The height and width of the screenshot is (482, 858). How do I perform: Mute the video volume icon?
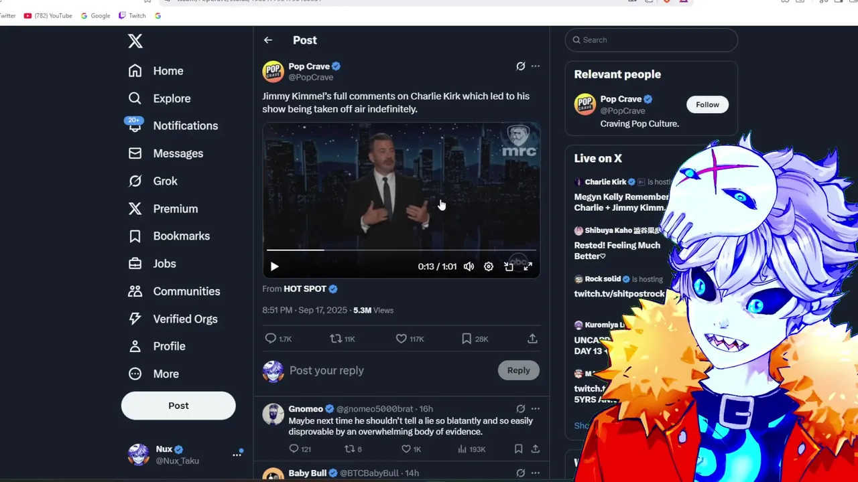pyautogui.click(x=469, y=266)
